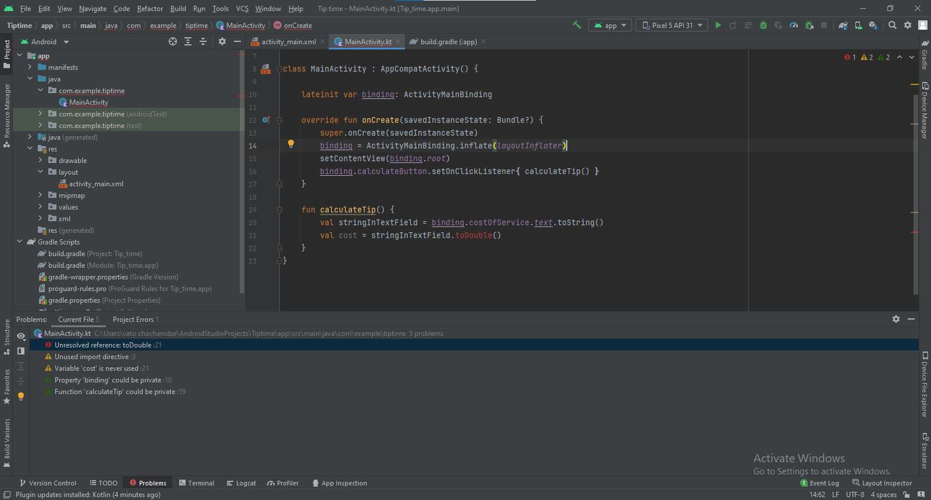This screenshot has width=931, height=500.
Task: Switch to build.gradle (:app) tab
Action: point(449,41)
